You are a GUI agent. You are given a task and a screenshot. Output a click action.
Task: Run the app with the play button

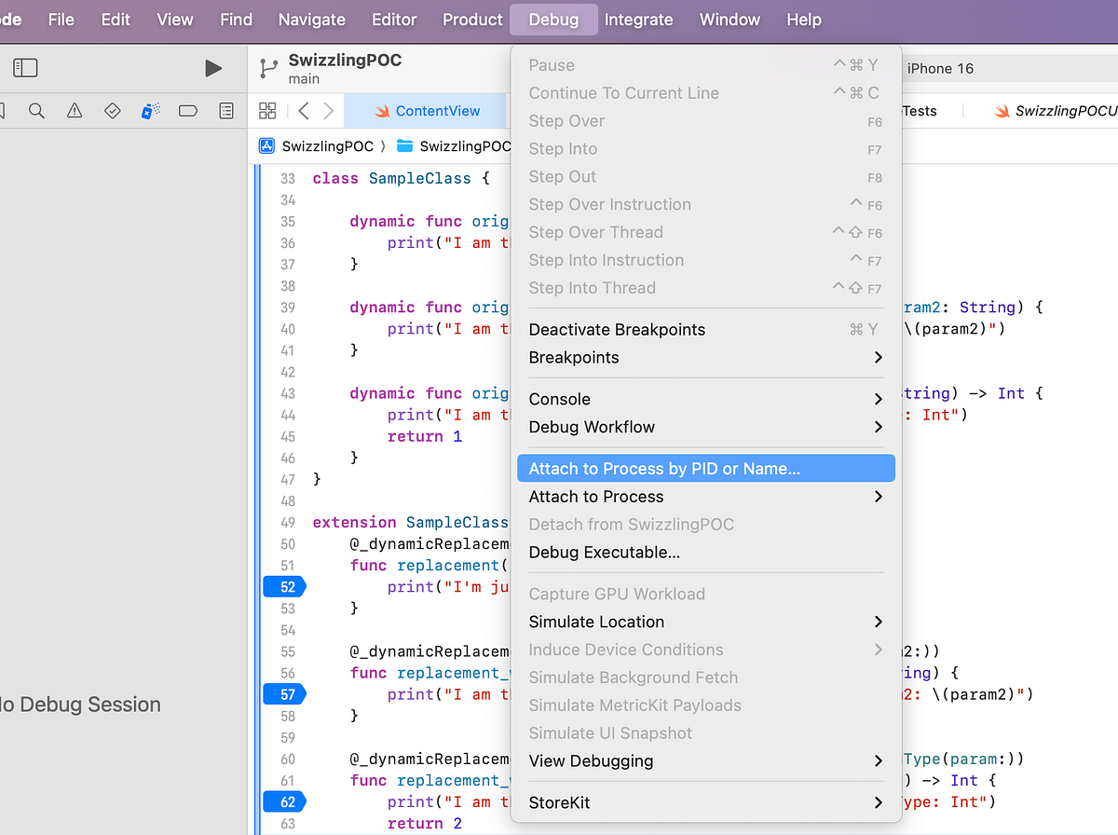point(213,67)
